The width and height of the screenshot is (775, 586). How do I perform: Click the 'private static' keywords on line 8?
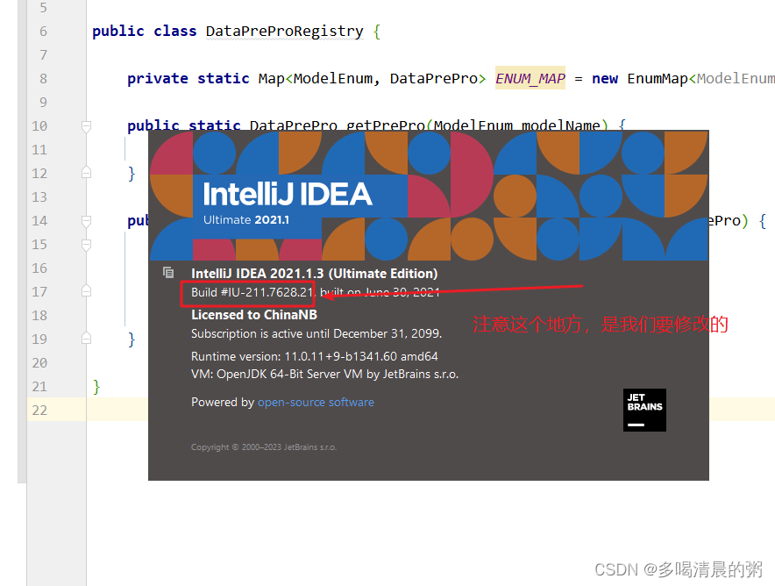tap(188, 79)
